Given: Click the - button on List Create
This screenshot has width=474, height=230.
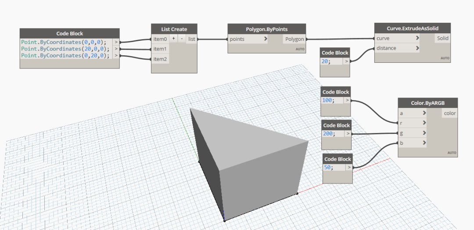Looking at the screenshot, I should pos(182,39).
